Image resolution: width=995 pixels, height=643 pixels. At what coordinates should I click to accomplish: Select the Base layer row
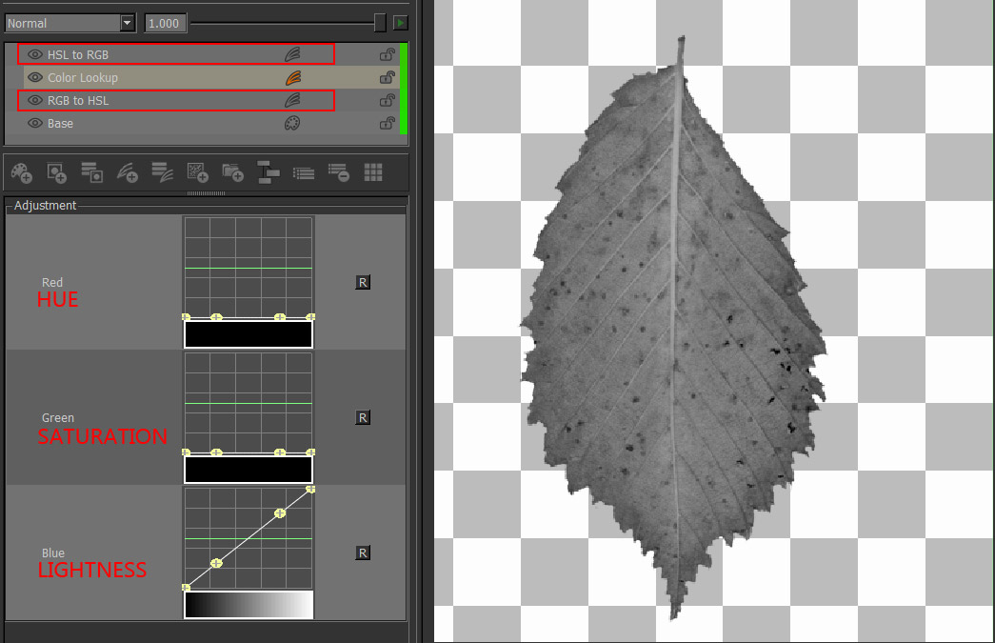click(143, 124)
